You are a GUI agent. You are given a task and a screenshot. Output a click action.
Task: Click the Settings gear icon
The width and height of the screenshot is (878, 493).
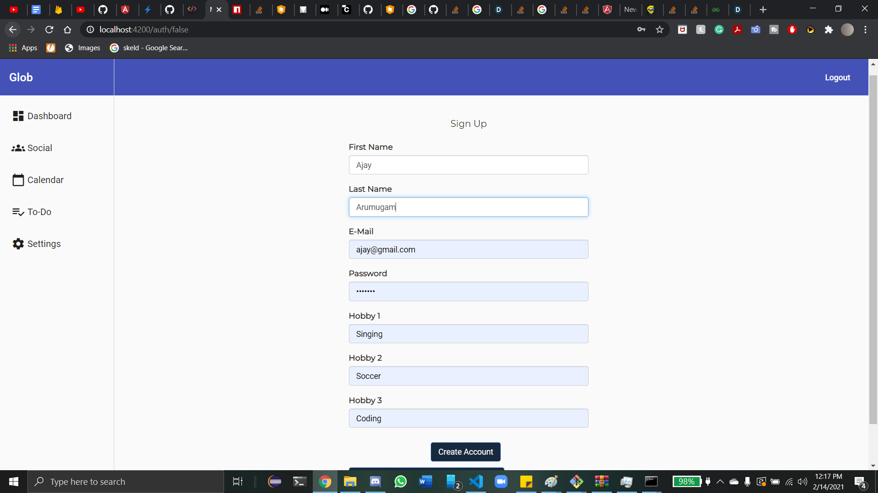[18, 244]
